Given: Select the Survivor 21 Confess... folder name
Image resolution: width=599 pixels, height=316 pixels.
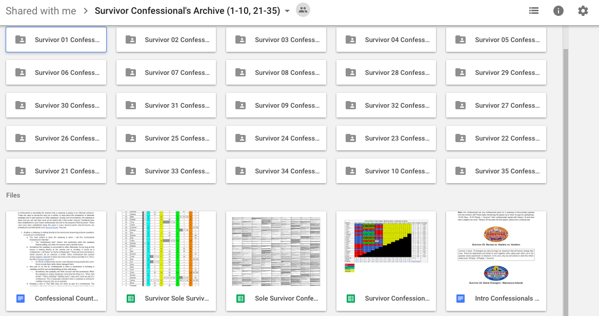Looking at the screenshot, I should pyautogui.click(x=67, y=171).
